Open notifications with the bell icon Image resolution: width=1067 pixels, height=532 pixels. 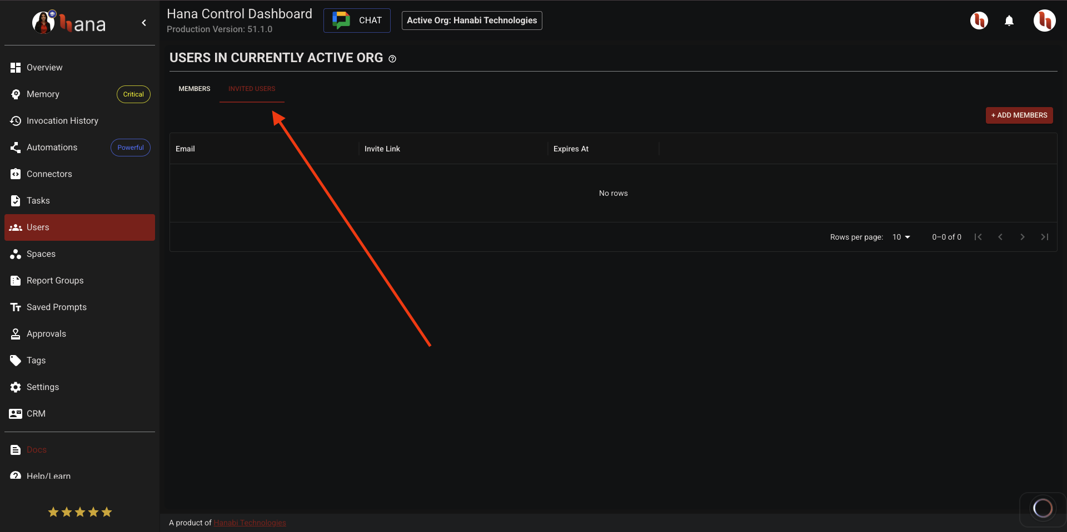pos(1009,21)
